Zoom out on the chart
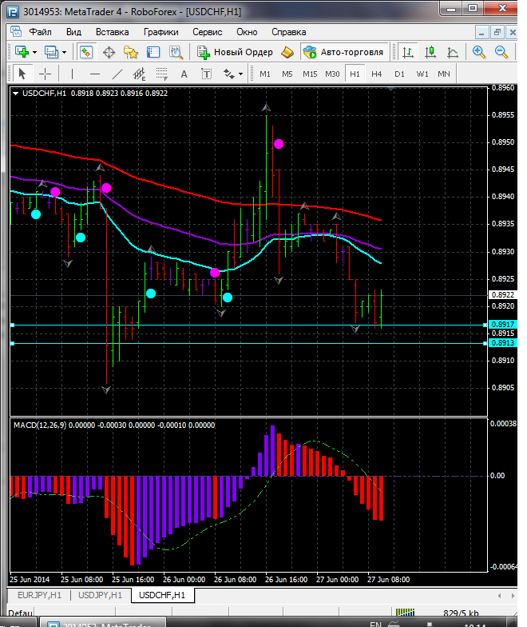This screenshot has height=627, width=527. [501, 53]
